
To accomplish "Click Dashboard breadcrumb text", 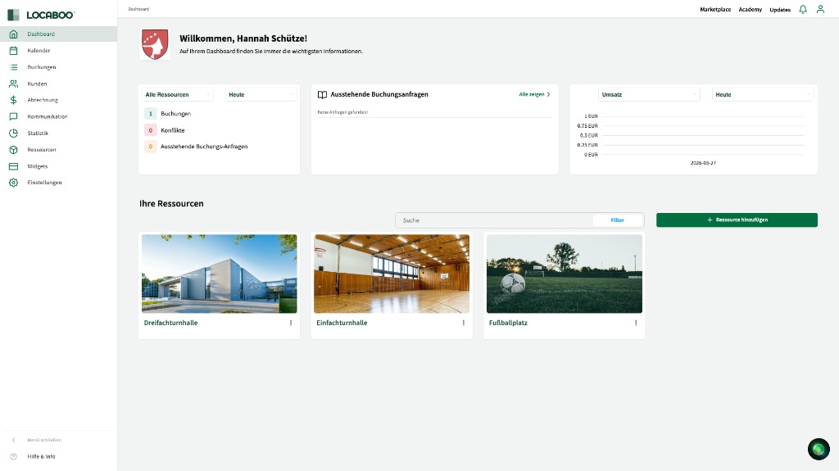I will coord(138,9).
